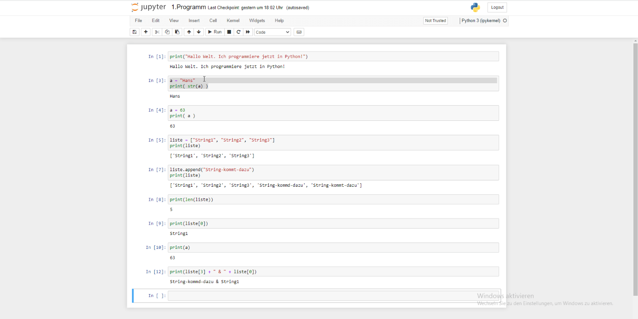The width and height of the screenshot is (638, 319).
Task: Click In [1]: prompt label
Action: tap(157, 57)
